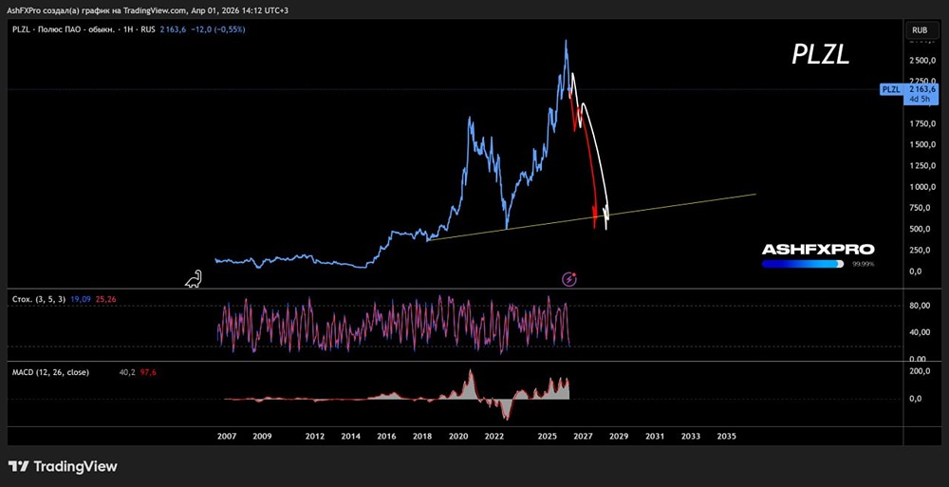The width and height of the screenshot is (949, 487).
Task: Click the PLZL Полюс ПАО symbol title
Action: 84,29
